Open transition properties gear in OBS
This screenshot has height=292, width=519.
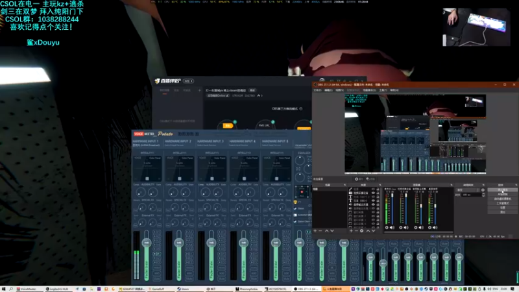tap(483, 190)
